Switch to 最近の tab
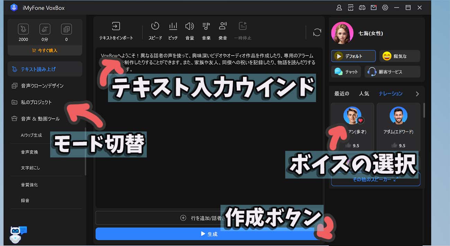Viewport: 450px width, 246px height. point(342,94)
